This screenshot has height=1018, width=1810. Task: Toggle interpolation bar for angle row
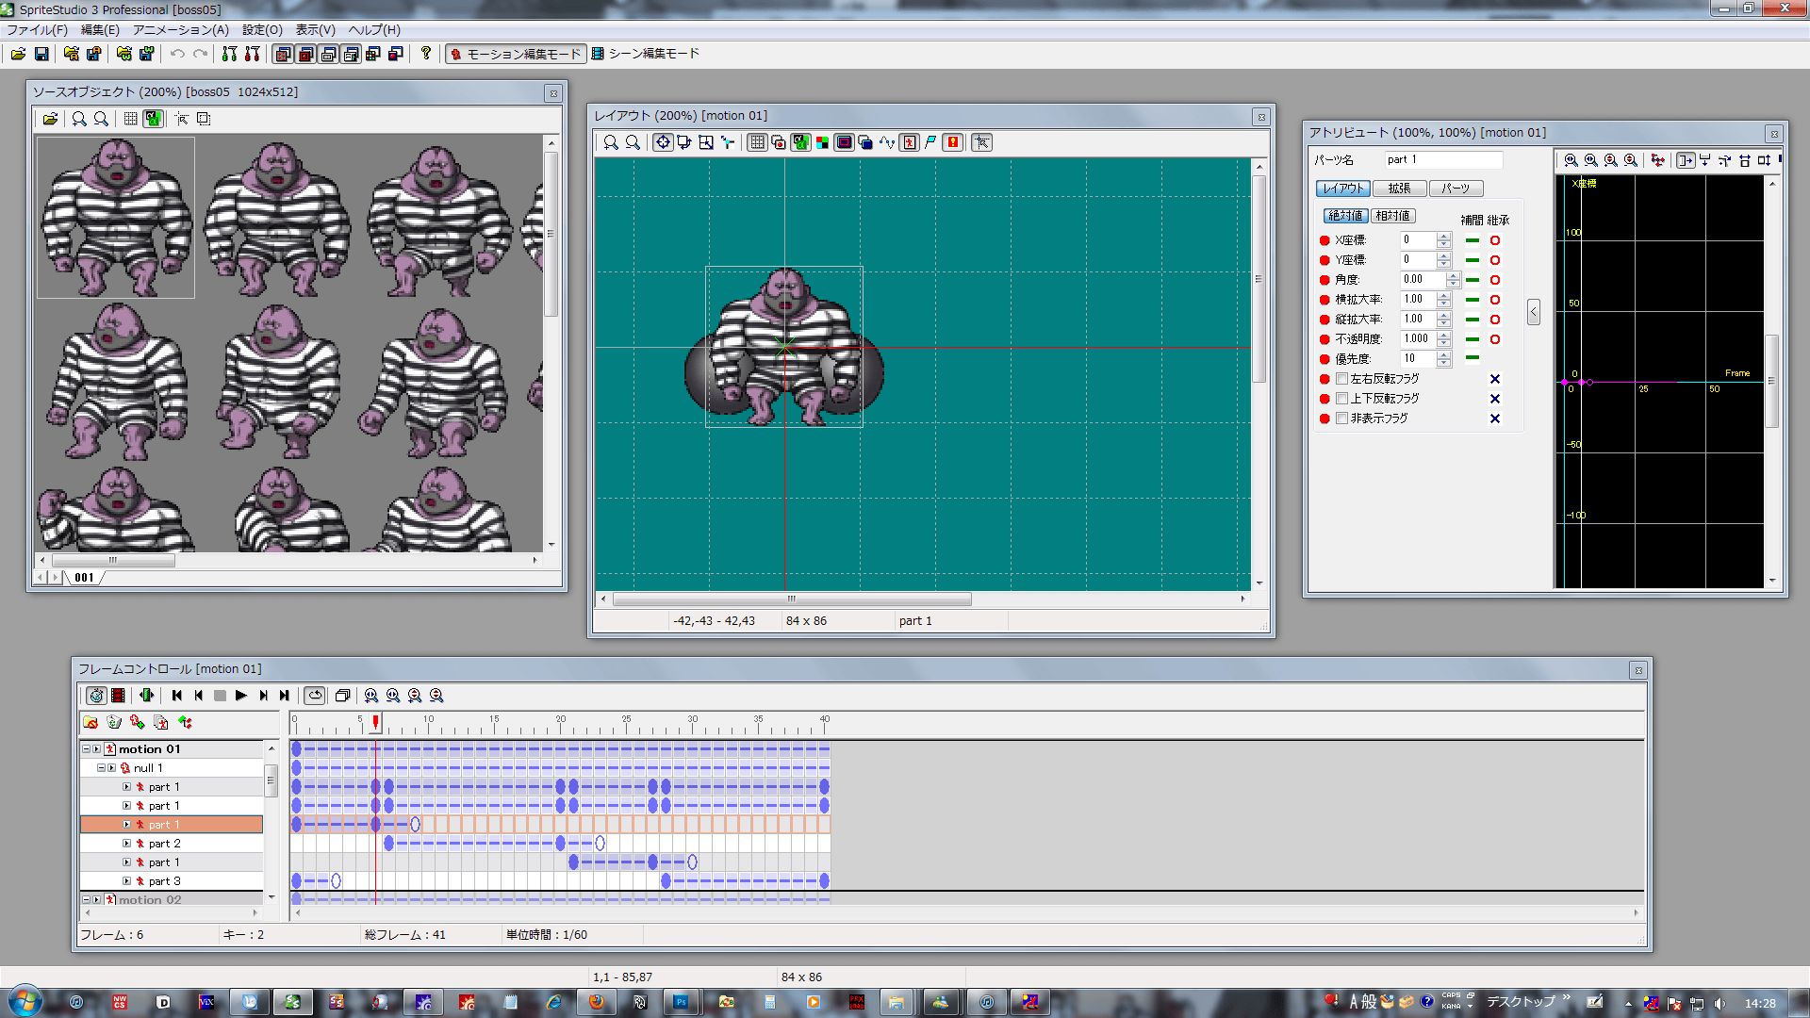(x=1473, y=280)
